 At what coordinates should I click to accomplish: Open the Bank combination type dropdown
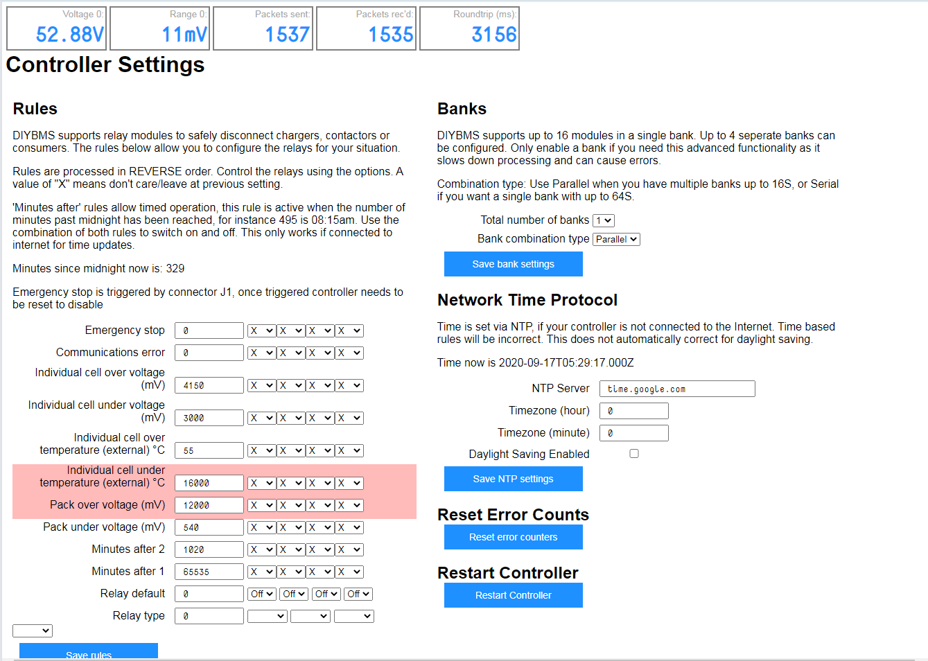(616, 239)
